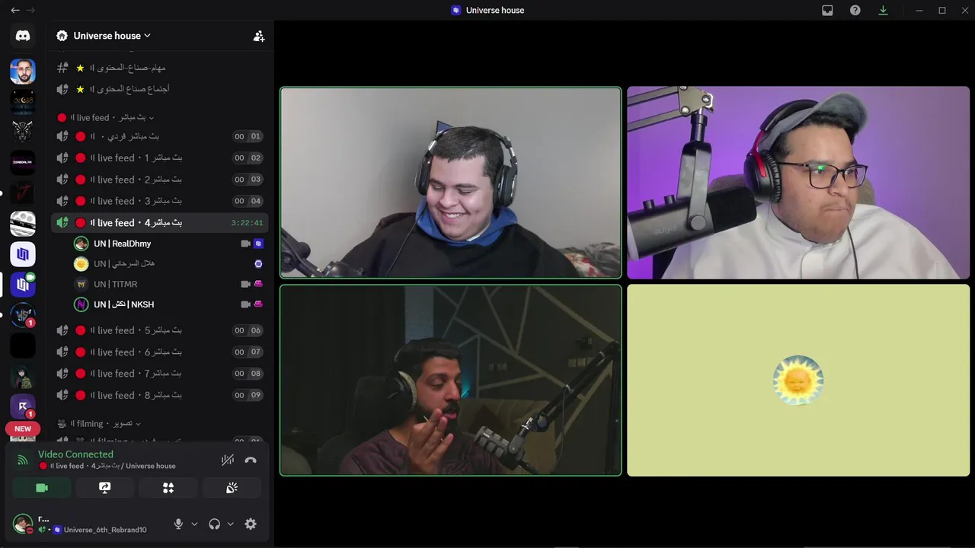975x548 pixels.
Task: Join voice channel live feed 8
Action: 160,395
